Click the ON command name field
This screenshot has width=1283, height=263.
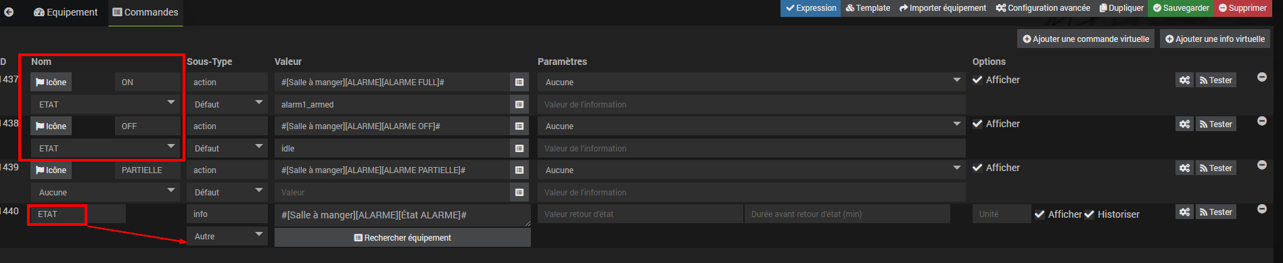tap(147, 82)
